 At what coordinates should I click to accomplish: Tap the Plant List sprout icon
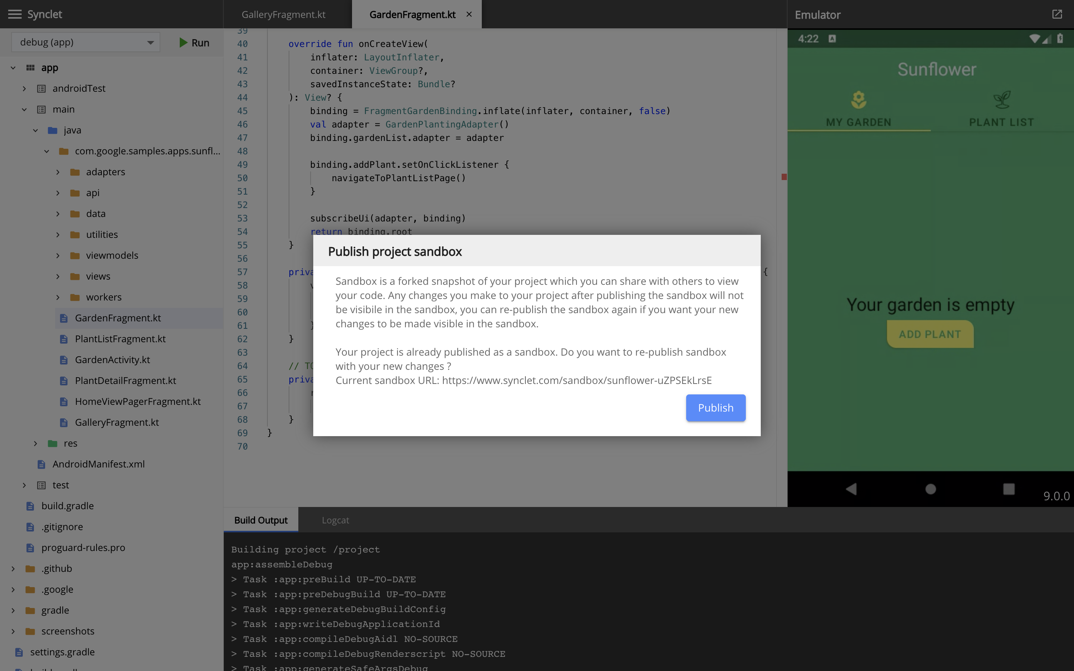click(1002, 100)
